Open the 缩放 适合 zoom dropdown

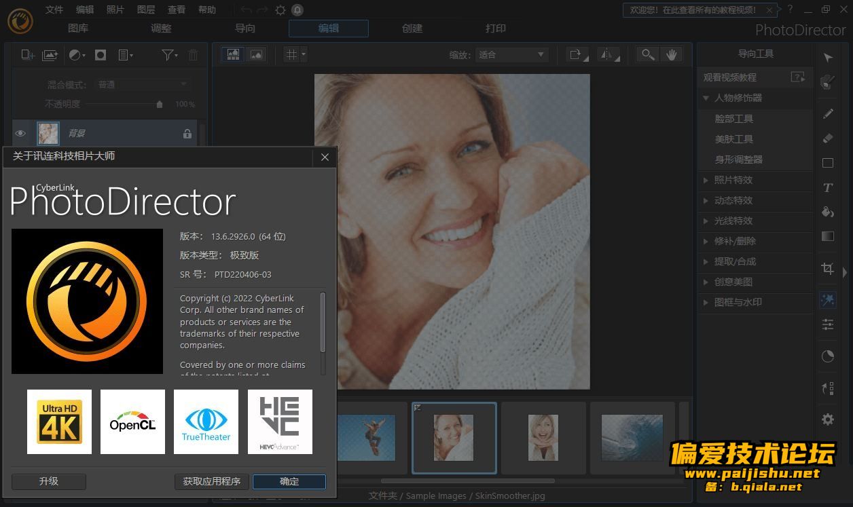point(511,54)
